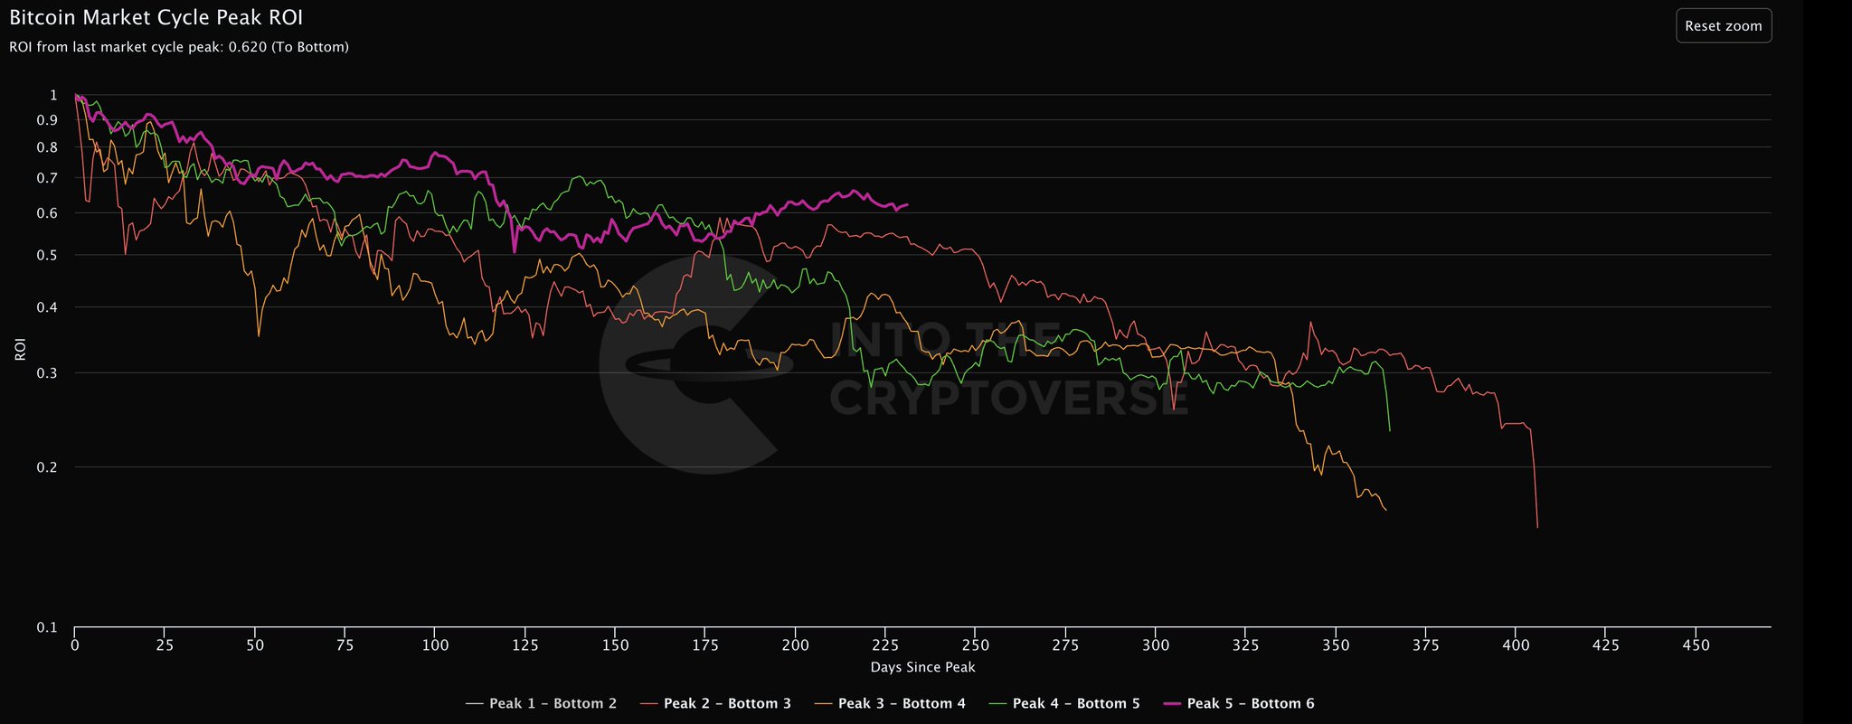Viewport: 1852px width, 724px height.
Task: Click the end point of the magenta Peak 5 line
Action: point(907,204)
